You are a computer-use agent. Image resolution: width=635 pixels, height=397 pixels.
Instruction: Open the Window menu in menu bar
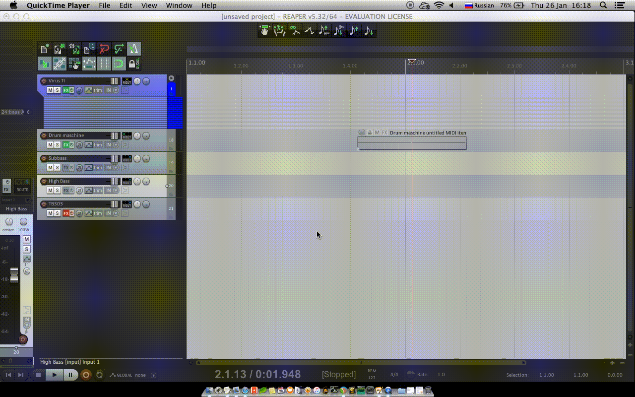pyautogui.click(x=179, y=5)
